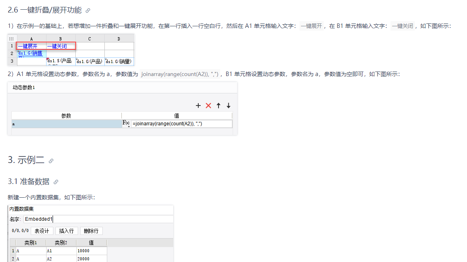Image resolution: width=467 pixels, height=262 pixels.
Task: Select parameter row named a
Action: [67, 124]
